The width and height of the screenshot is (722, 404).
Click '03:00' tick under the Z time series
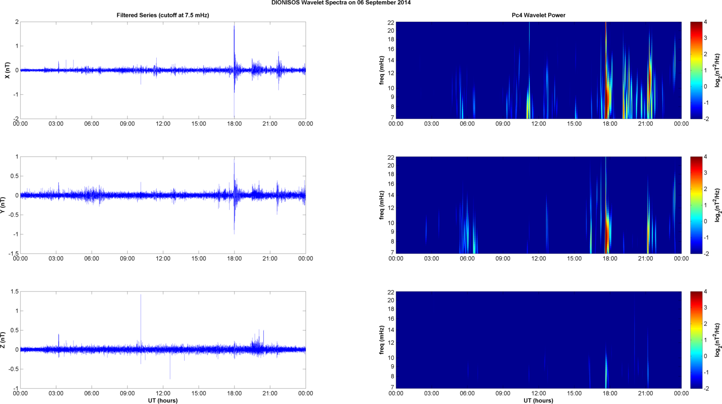pyautogui.click(x=56, y=394)
